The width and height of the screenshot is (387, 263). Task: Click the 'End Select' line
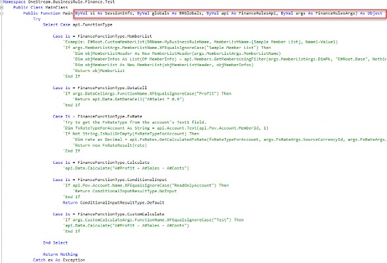55,243
